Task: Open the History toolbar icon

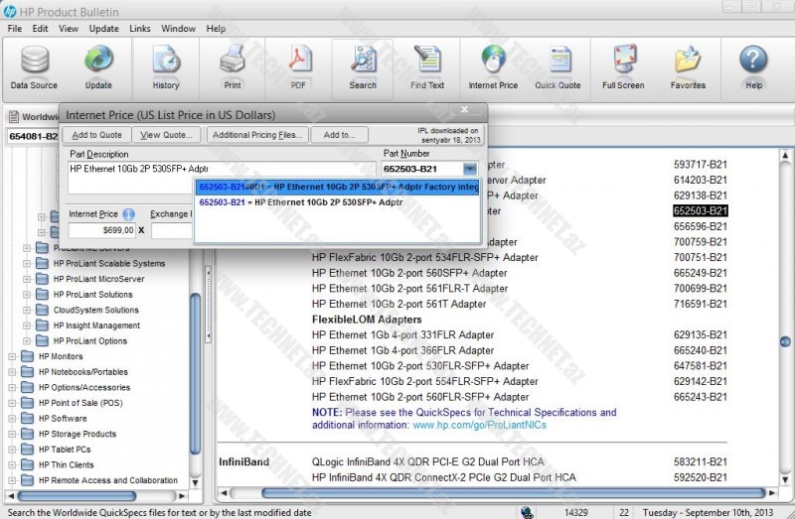Action: 166,60
